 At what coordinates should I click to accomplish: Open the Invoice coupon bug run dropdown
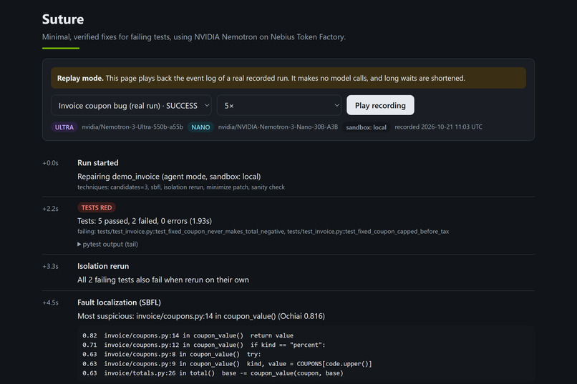(131, 105)
